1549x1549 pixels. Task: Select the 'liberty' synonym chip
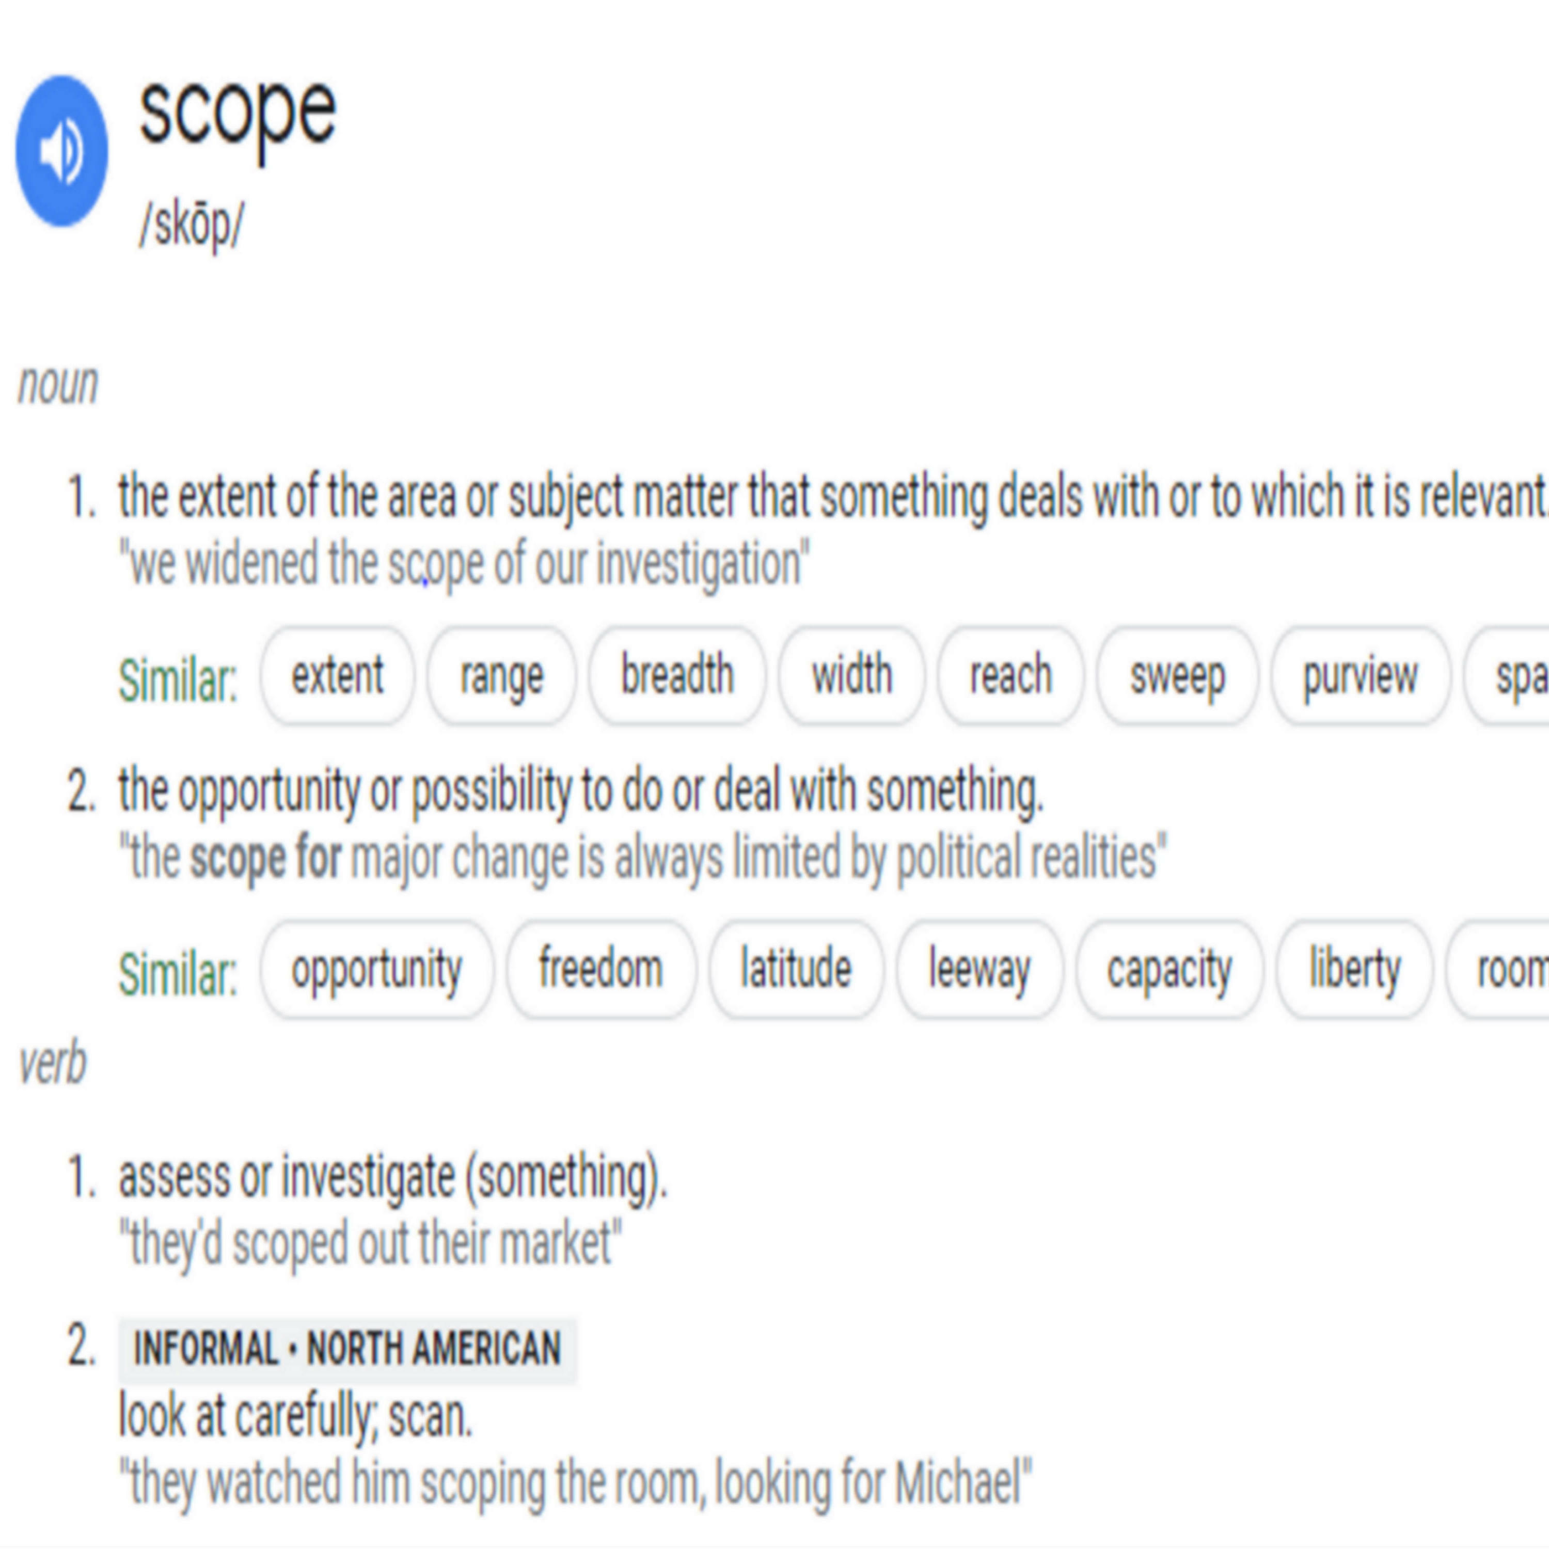[1355, 969]
